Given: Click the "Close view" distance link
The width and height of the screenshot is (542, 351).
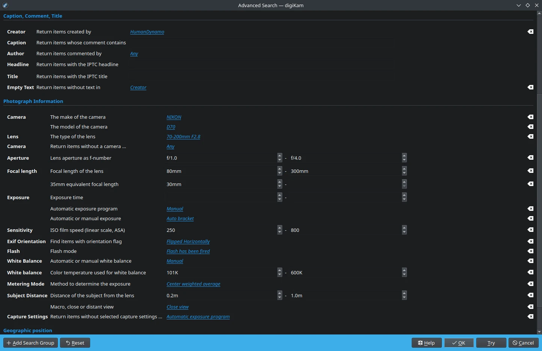Looking at the screenshot, I should click(x=177, y=307).
